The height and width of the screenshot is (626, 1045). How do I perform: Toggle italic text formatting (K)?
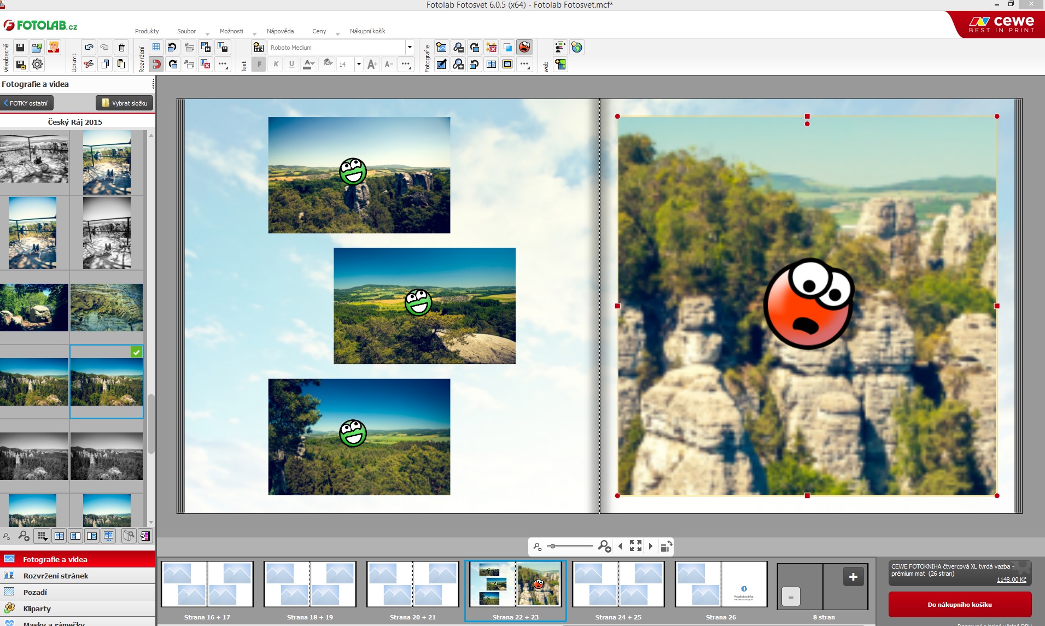click(276, 65)
